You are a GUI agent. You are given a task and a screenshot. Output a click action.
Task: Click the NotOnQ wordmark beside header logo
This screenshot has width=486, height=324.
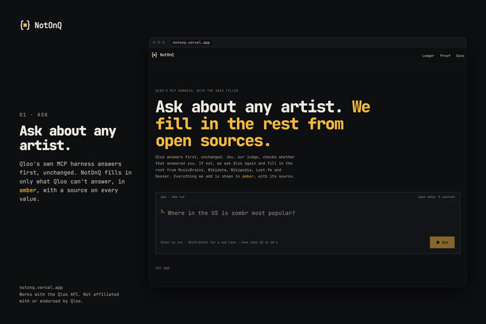(167, 55)
